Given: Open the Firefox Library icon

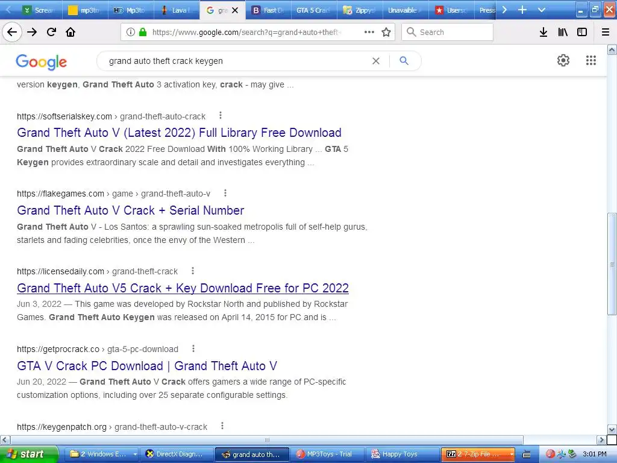Looking at the screenshot, I should 563,33.
